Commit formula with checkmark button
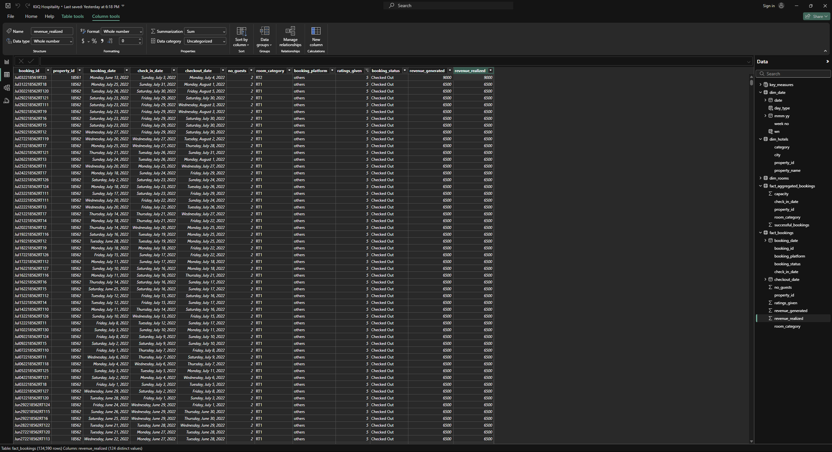This screenshot has height=452, width=832. click(31, 61)
